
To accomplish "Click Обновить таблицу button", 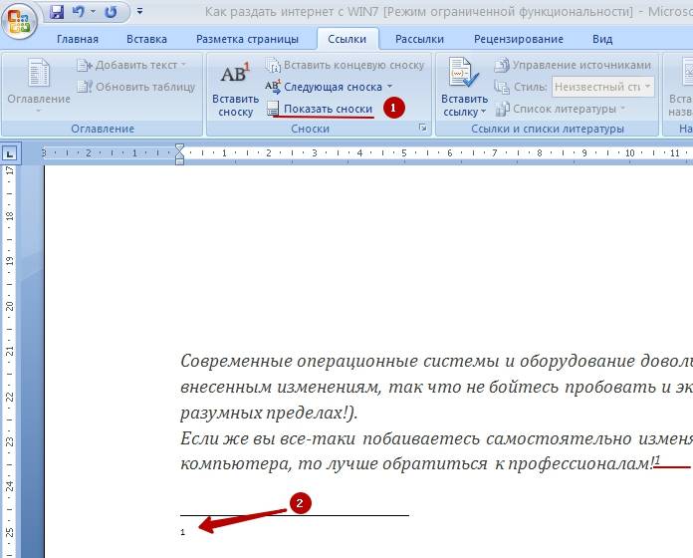I will (136, 87).
